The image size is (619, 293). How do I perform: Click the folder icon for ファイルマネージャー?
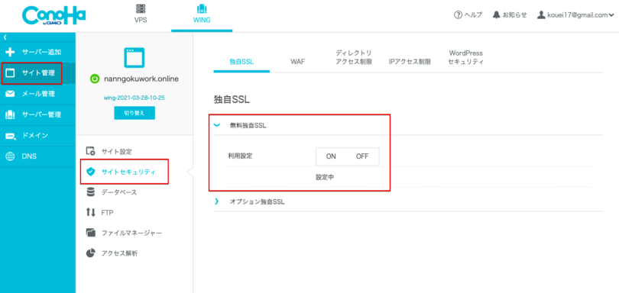click(90, 233)
